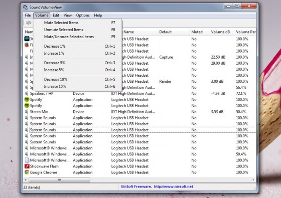Image resolution: width=281 pixels, height=198 pixels.
Task: Click the Shockwave Flash red icon
Action: 27,166
